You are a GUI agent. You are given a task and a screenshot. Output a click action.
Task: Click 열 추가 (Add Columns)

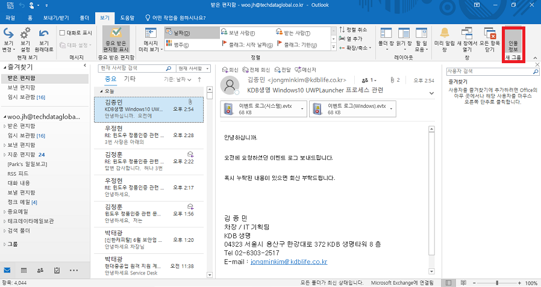coord(351,39)
